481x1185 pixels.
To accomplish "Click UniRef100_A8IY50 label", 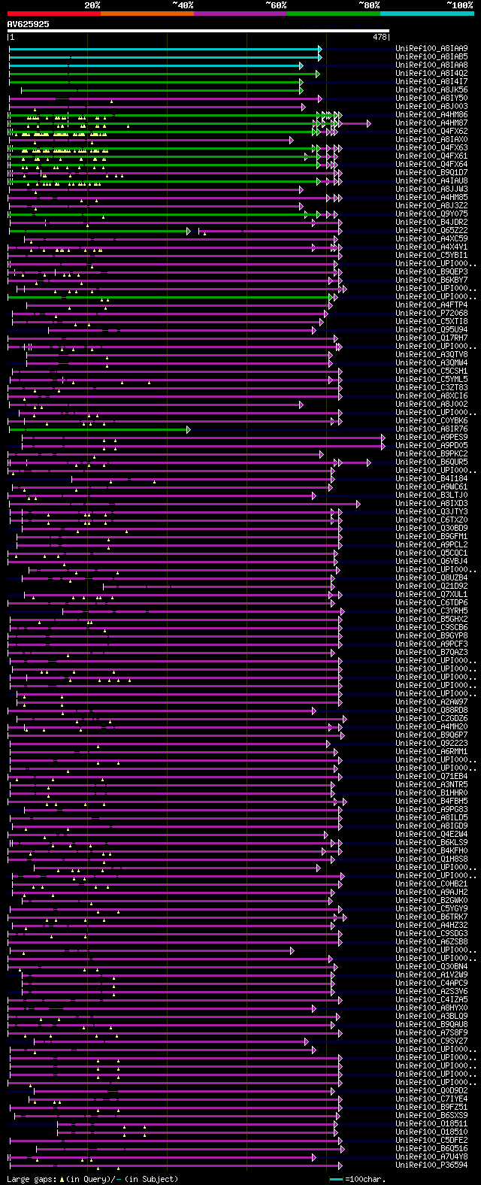I will point(431,98).
